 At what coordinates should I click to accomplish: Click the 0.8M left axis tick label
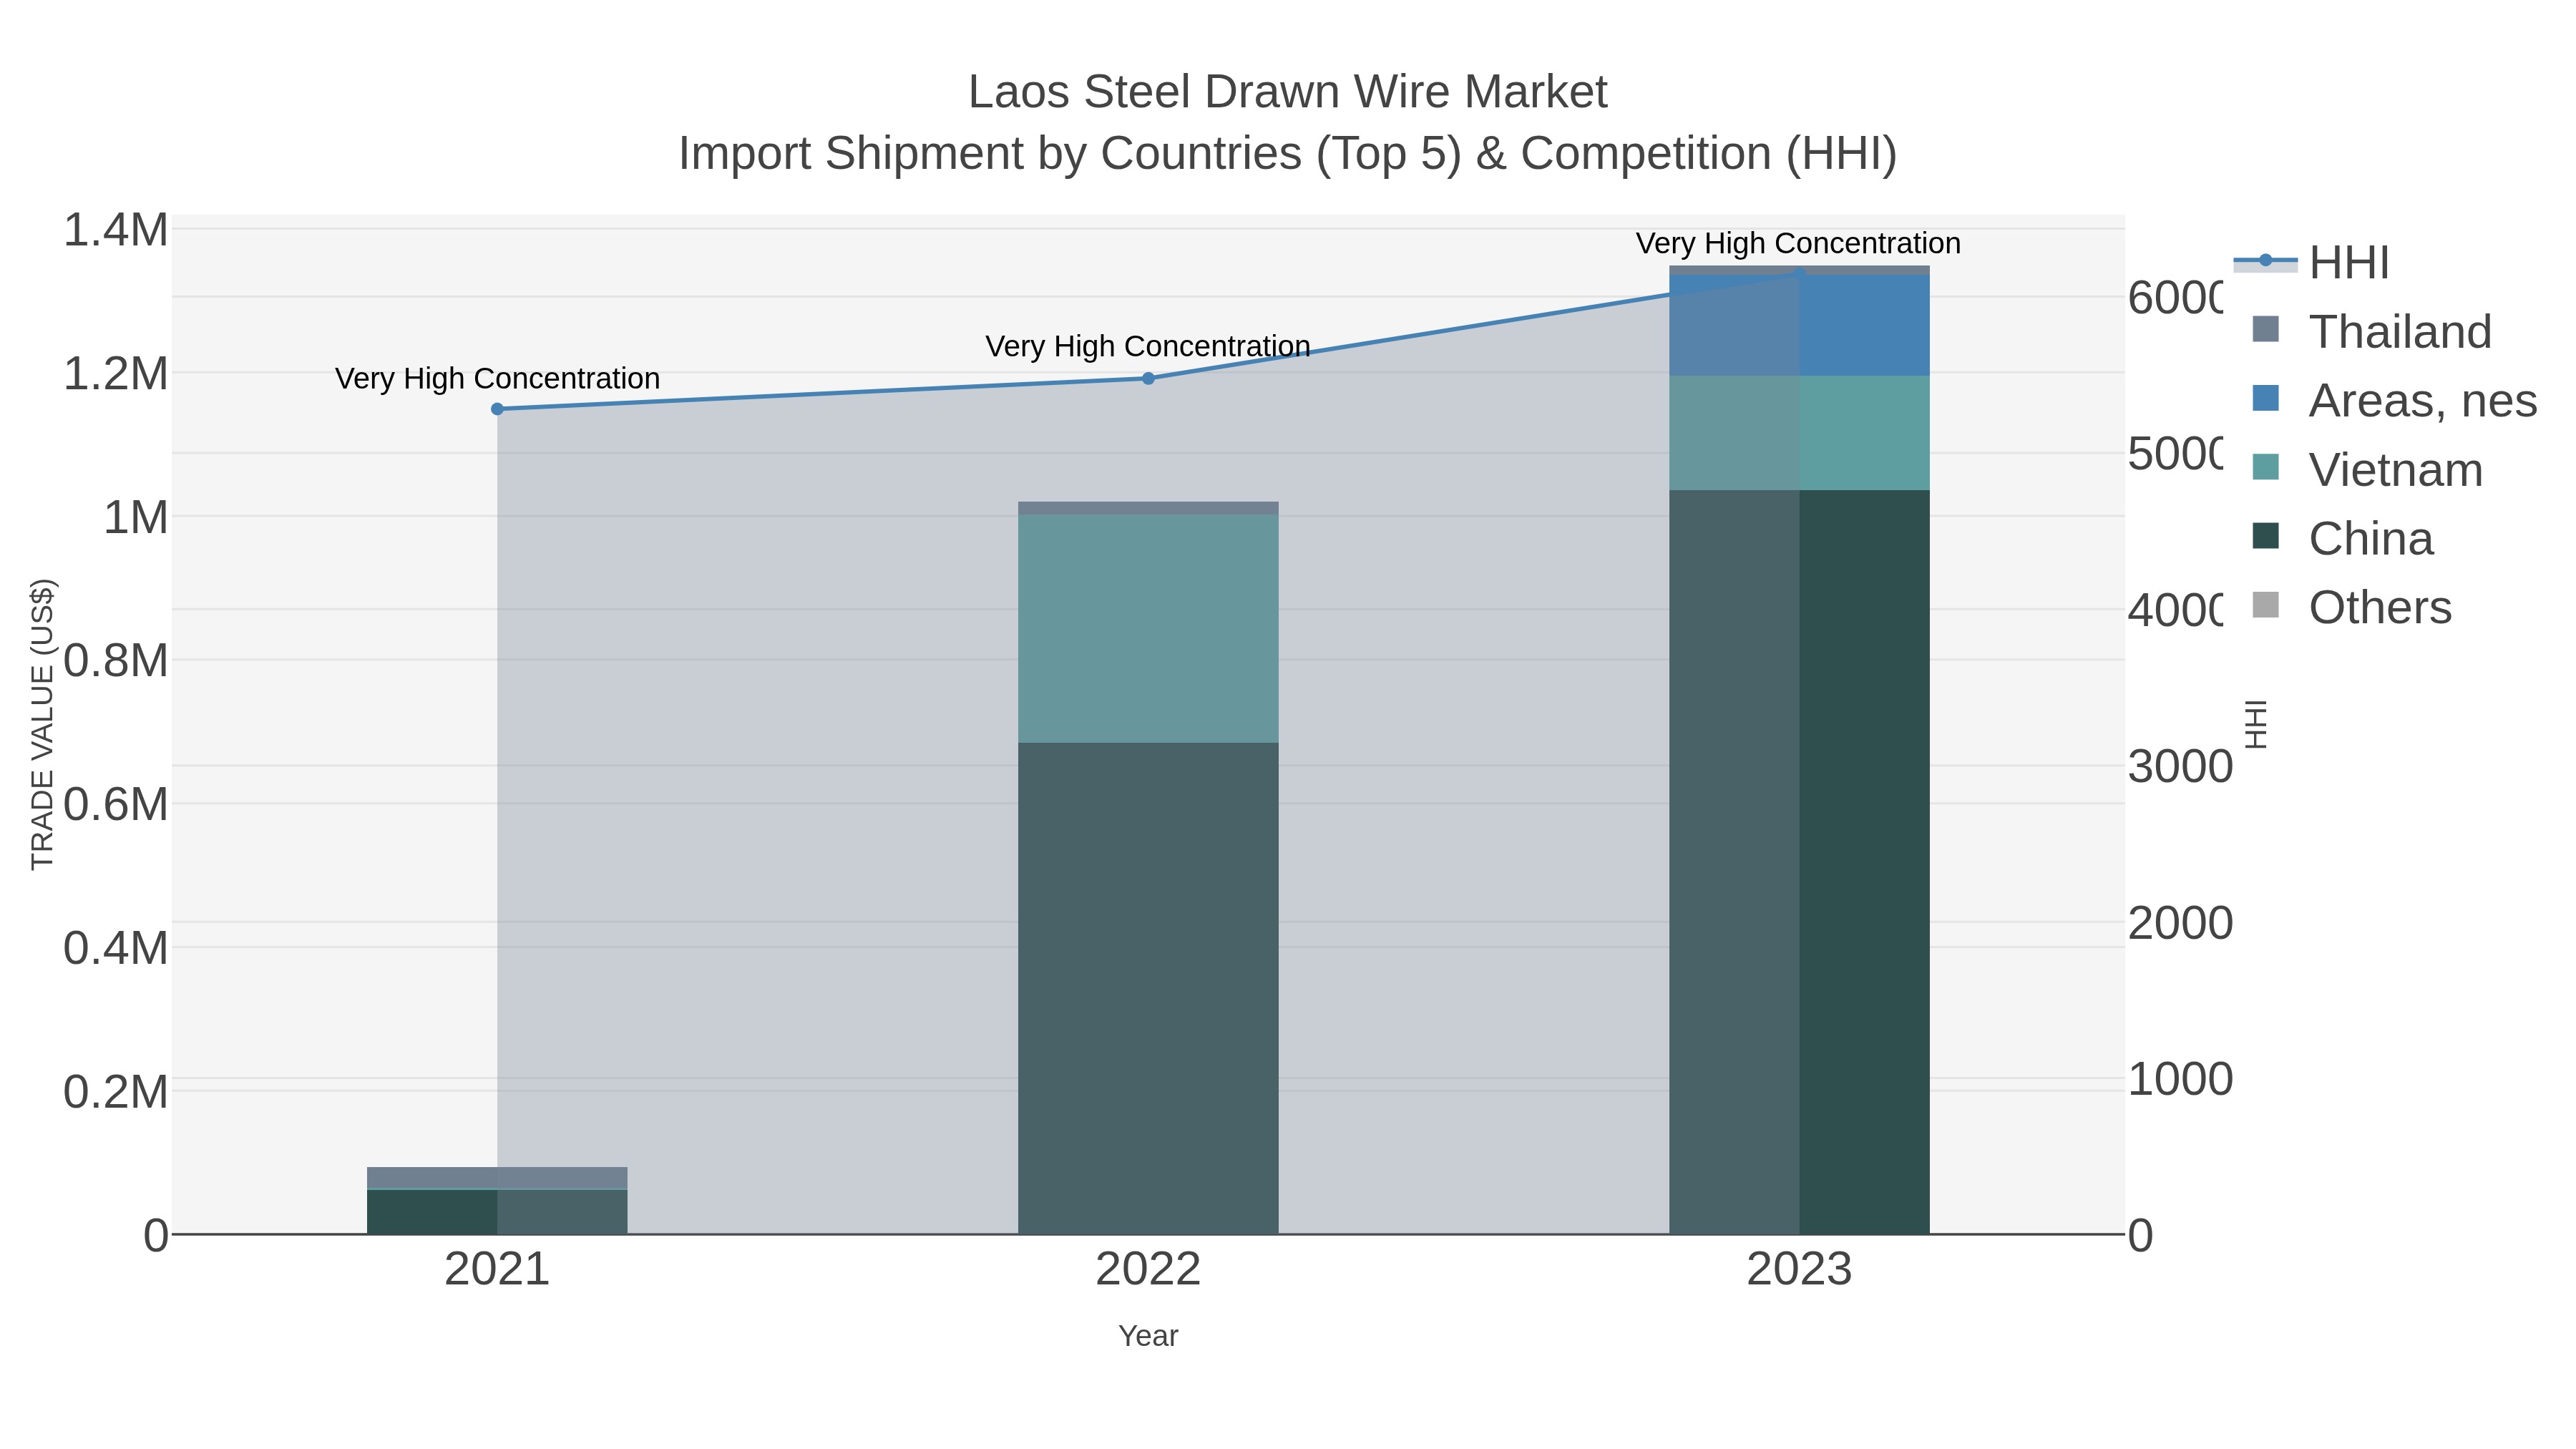click(116, 661)
